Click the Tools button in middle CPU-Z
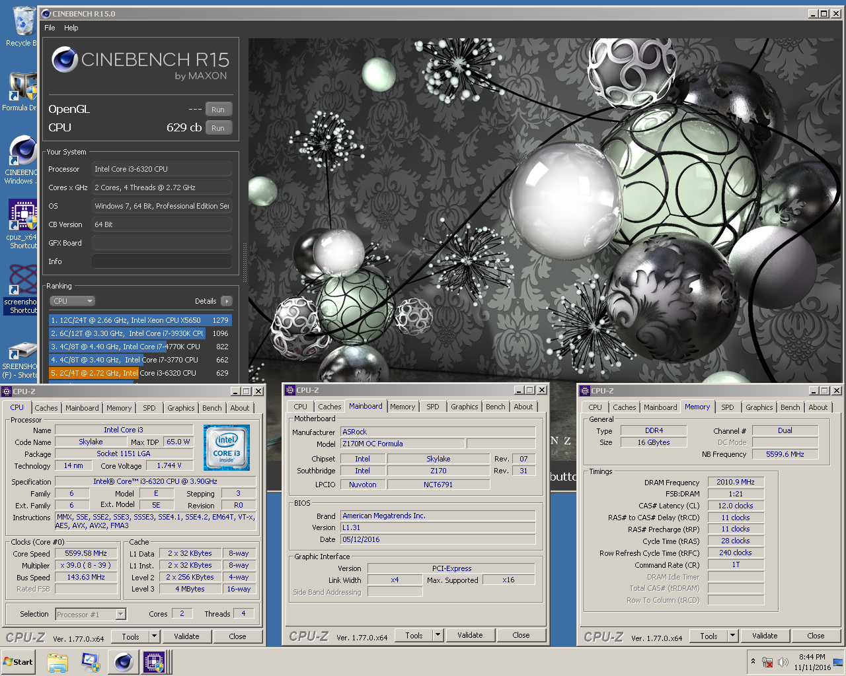The height and width of the screenshot is (676, 846). 414,635
